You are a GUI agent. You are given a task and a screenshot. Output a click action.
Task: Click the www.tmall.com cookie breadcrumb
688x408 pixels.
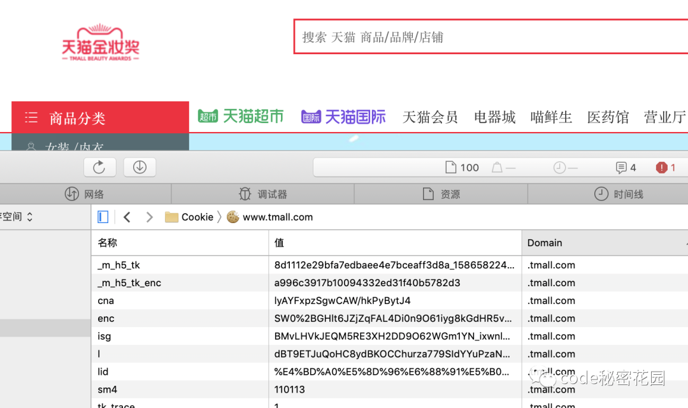(x=270, y=217)
